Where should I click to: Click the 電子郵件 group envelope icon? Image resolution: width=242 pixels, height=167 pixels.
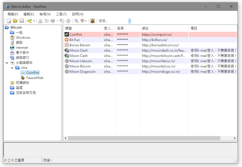(12, 53)
